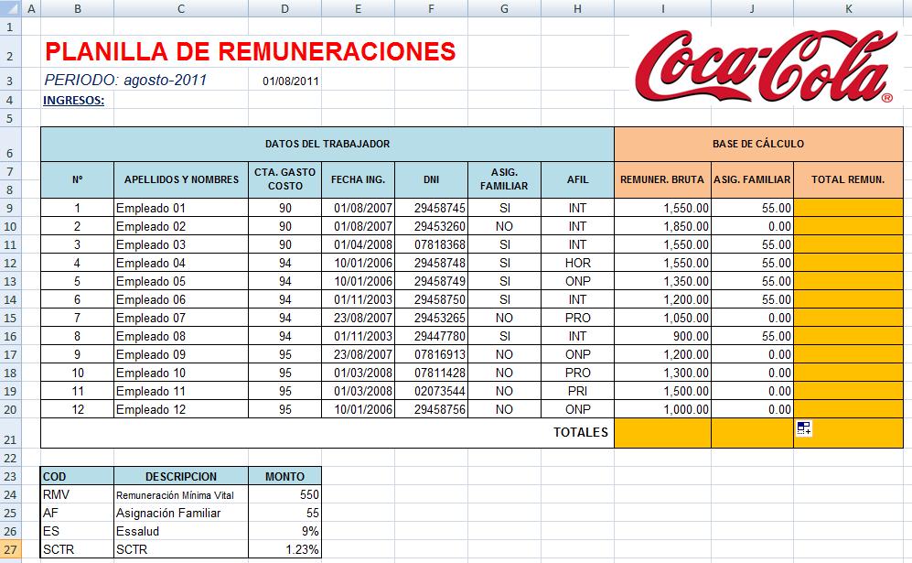Select the HOR affiliation cell of Empleado 04

(x=577, y=263)
